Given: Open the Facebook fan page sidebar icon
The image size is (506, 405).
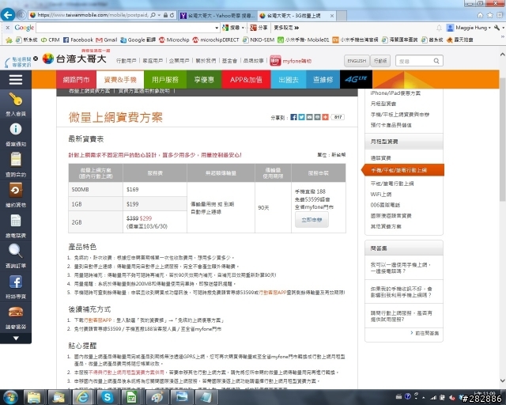Looking at the screenshot, I should [x=16, y=282].
